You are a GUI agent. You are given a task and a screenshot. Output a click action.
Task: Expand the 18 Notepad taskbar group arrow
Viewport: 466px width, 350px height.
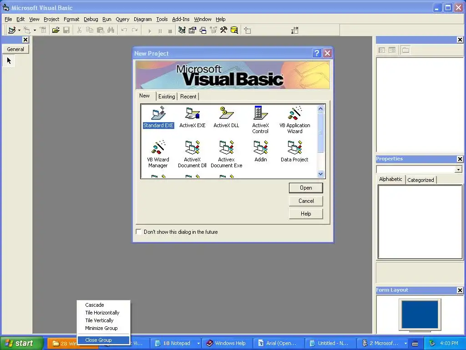click(198, 343)
